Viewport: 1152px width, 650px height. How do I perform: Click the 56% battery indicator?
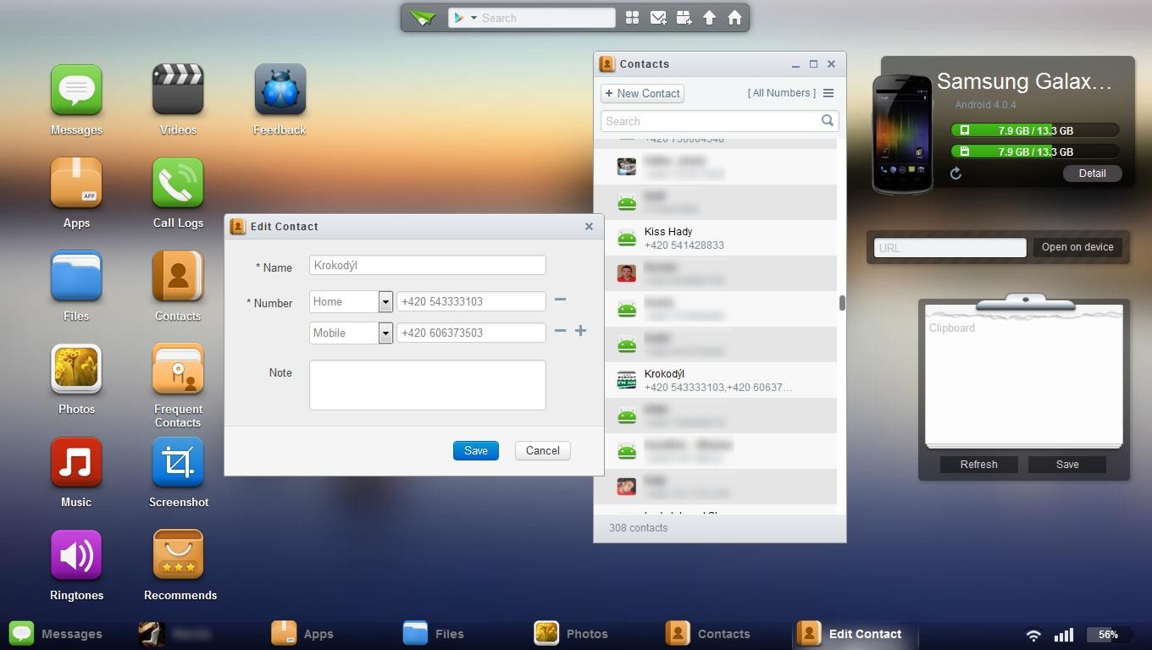[1108, 634]
